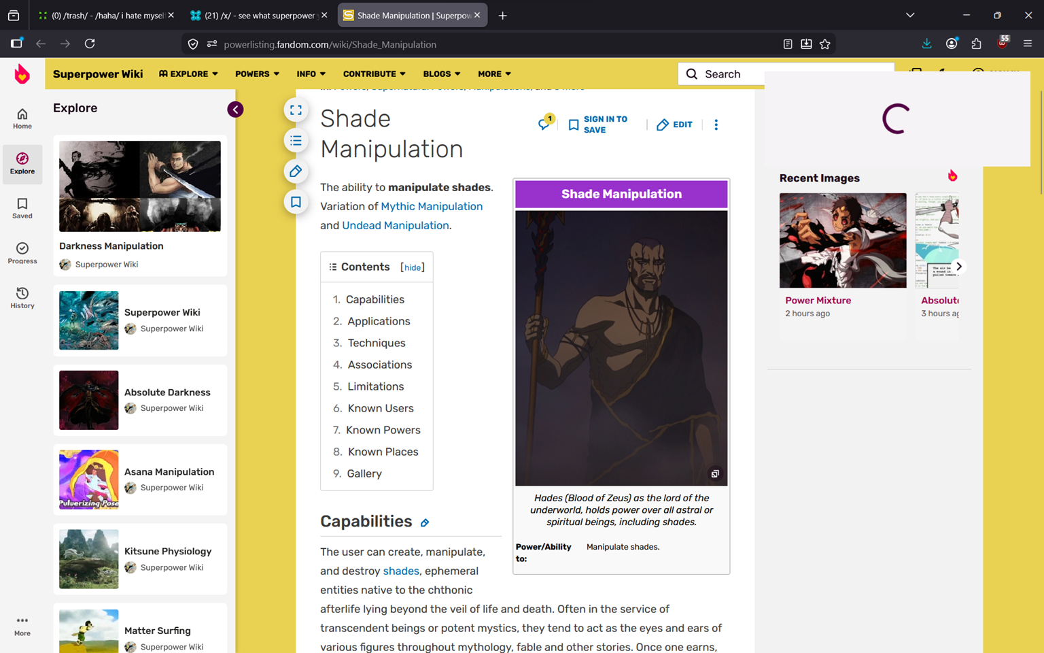Jump to Techniques in the Contents
1044x653 pixels.
click(377, 343)
